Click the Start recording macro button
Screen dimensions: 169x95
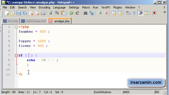[154, 13]
